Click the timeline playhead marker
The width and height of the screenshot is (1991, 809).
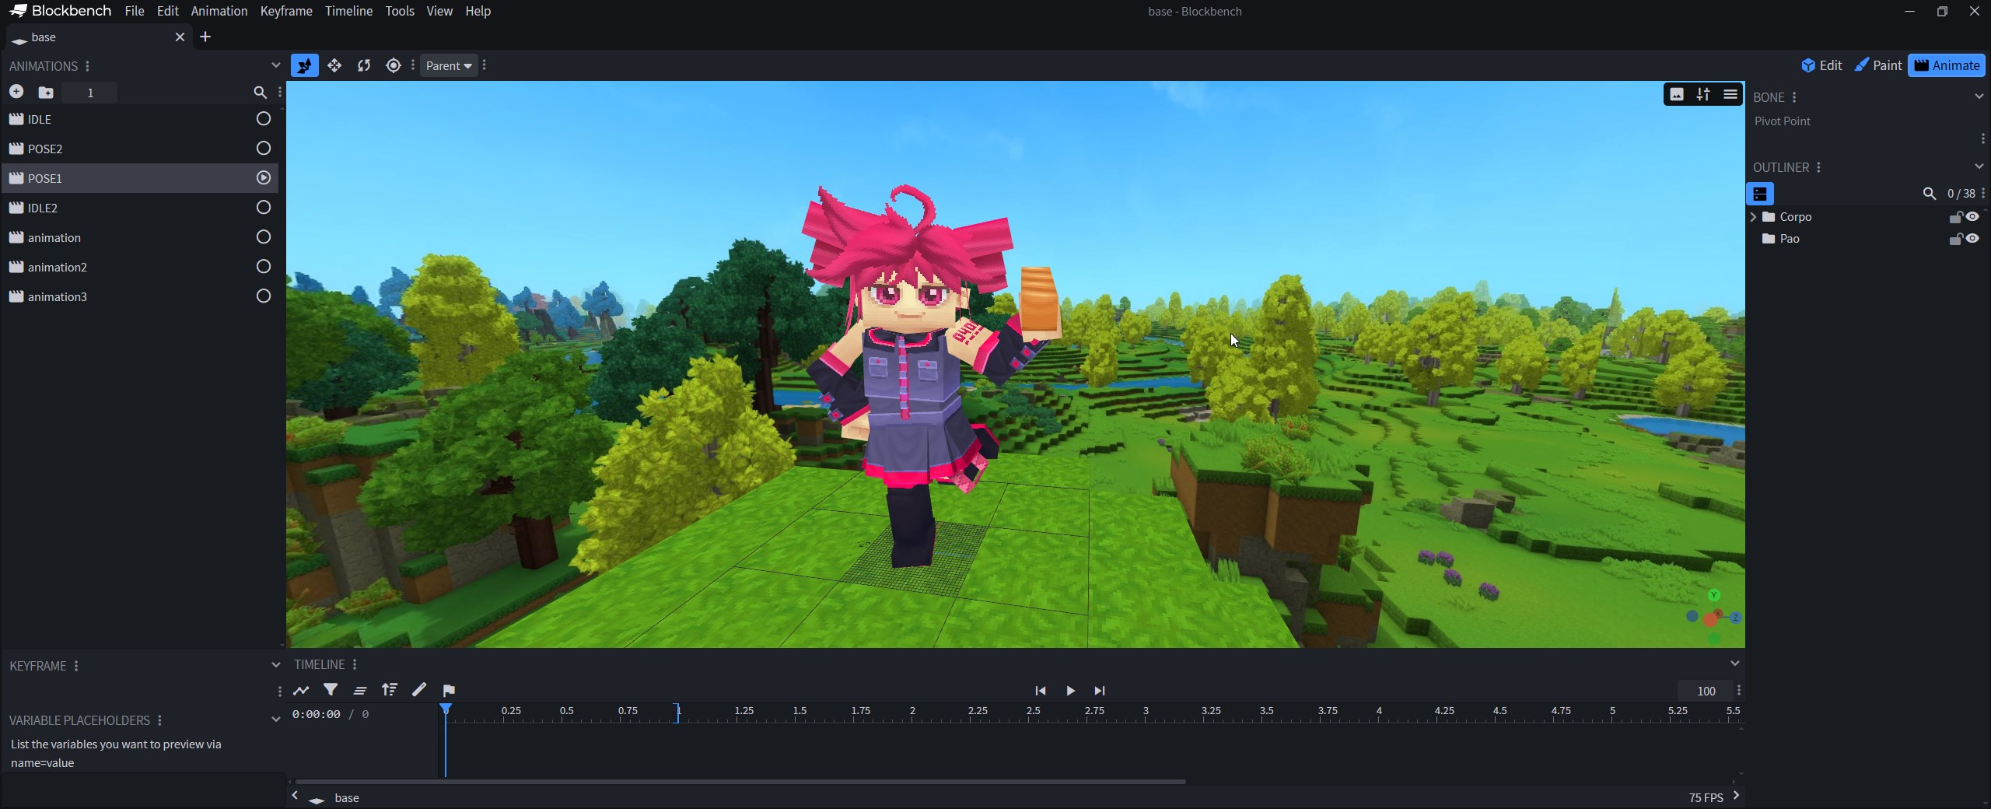click(446, 709)
